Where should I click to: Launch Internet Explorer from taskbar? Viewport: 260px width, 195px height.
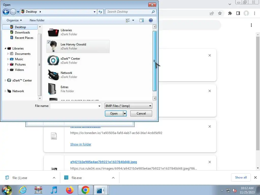(x=23, y=190)
